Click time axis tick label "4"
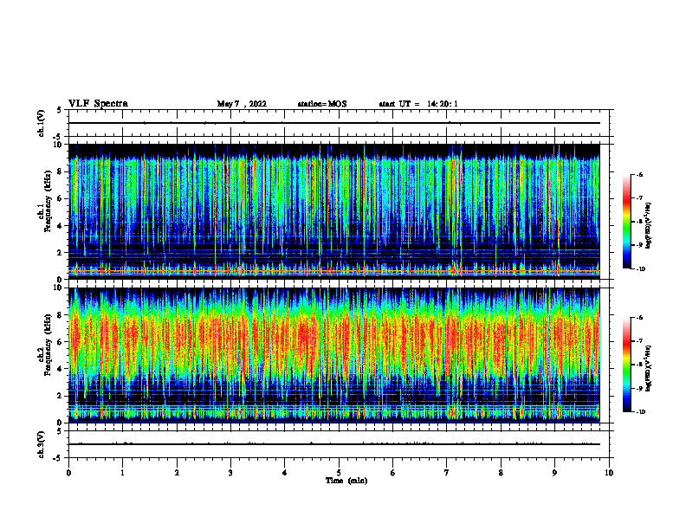This screenshot has height=530, width=686. pos(285,473)
